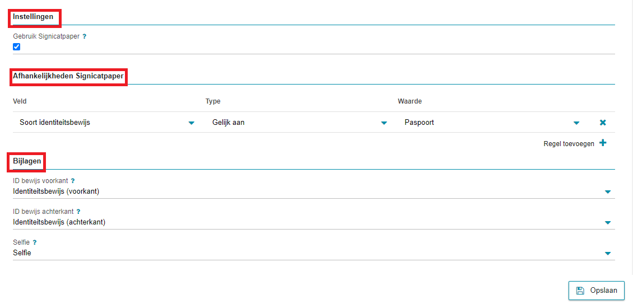Click floppy disk icon in Opslaan button
Image resolution: width=633 pixels, height=304 pixels.
580,291
